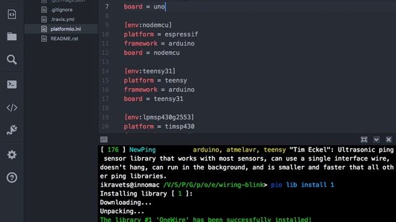The image size is (396, 222).
Task: Click line number 11 in gutter
Action: coord(105,44)
